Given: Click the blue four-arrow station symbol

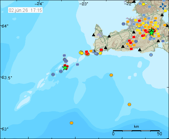Looking at the screenshot, I should pyautogui.click(x=163, y=6).
